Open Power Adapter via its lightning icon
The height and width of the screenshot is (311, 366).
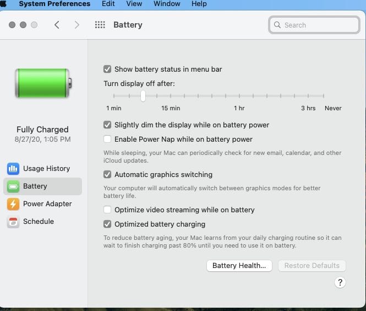click(x=13, y=204)
